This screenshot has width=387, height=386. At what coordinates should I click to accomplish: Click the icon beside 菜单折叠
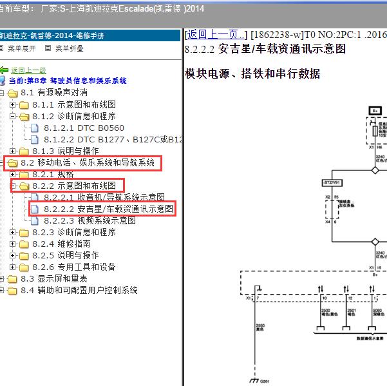[x=48, y=48]
